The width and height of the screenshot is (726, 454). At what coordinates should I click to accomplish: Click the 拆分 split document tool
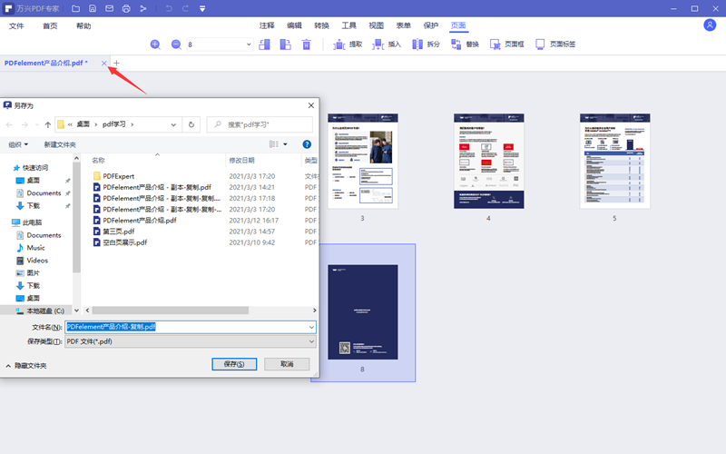[426, 44]
